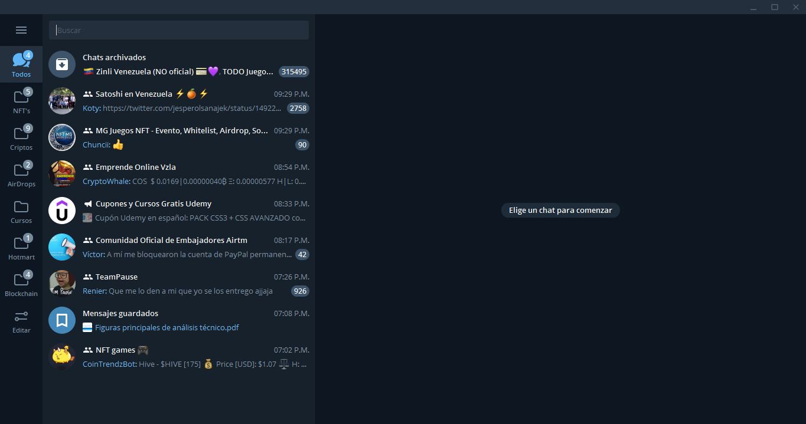Open TeamPause group avatar
This screenshot has height=424, width=806.
[62, 284]
